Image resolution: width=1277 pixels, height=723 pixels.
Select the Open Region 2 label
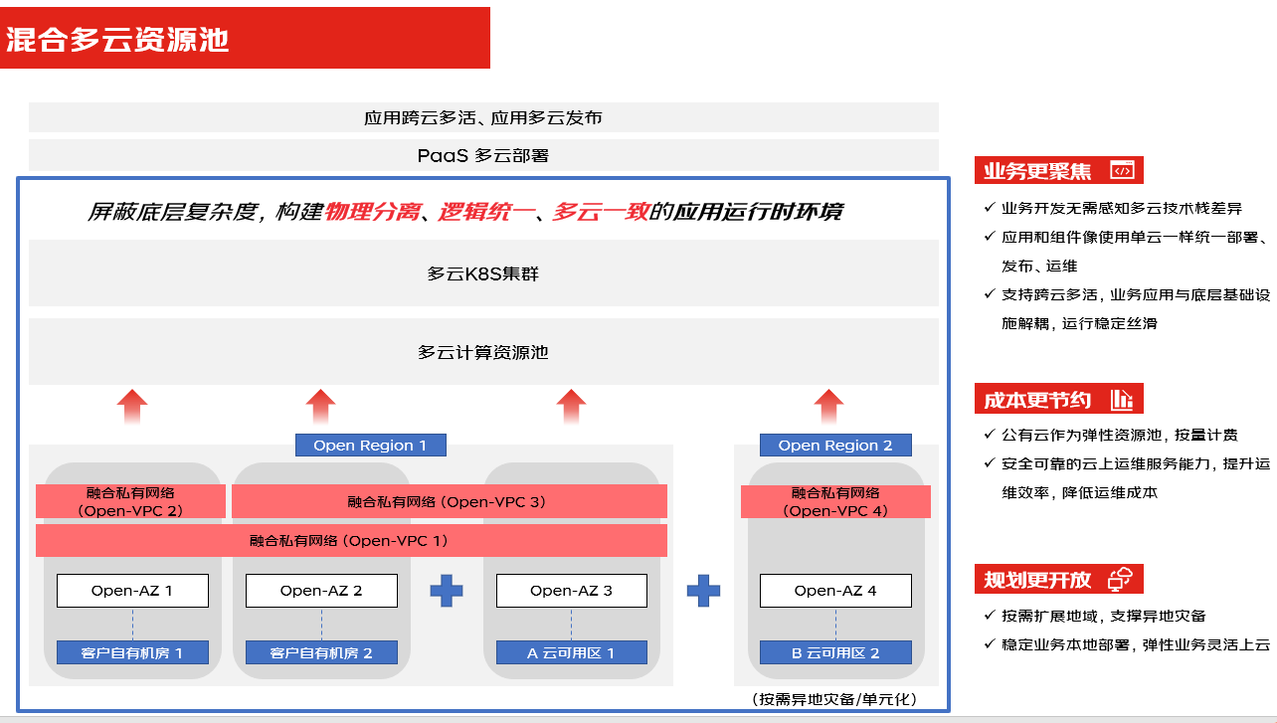point(835,446)
